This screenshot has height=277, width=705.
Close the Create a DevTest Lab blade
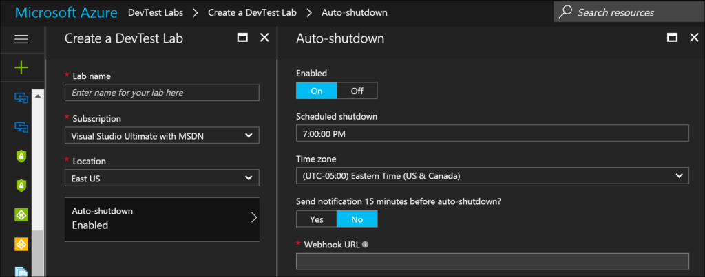pos(265,38)
